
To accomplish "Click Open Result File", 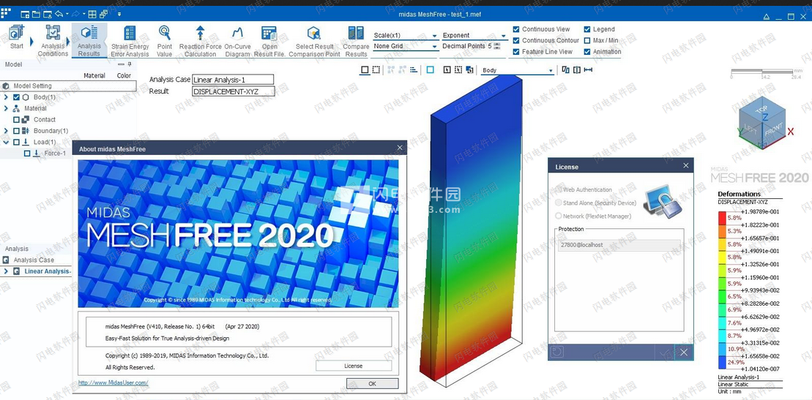I will (x=269, y=41).
